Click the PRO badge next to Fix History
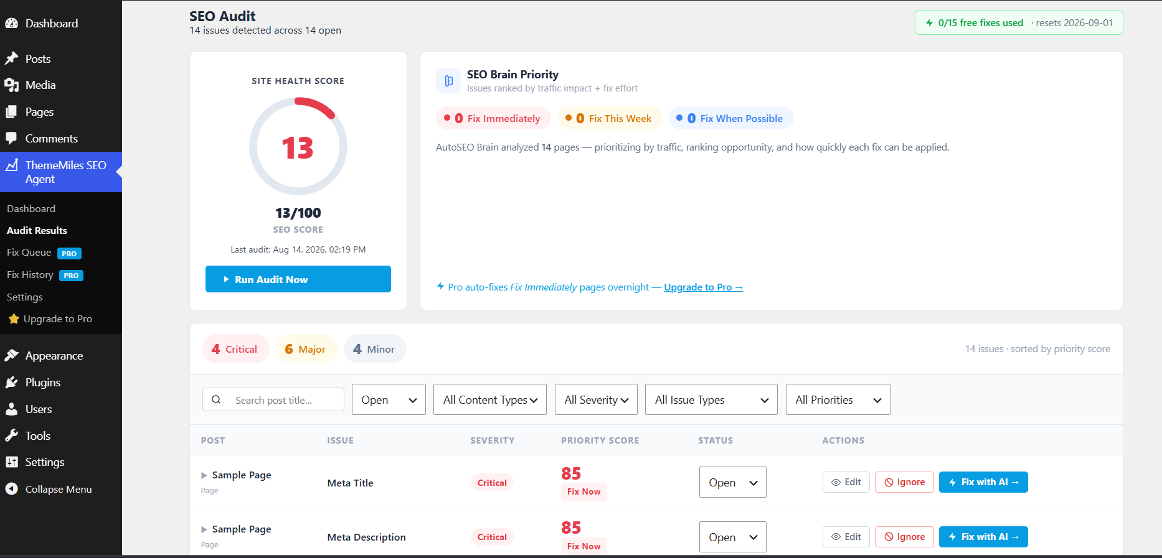 pos(71,276)
